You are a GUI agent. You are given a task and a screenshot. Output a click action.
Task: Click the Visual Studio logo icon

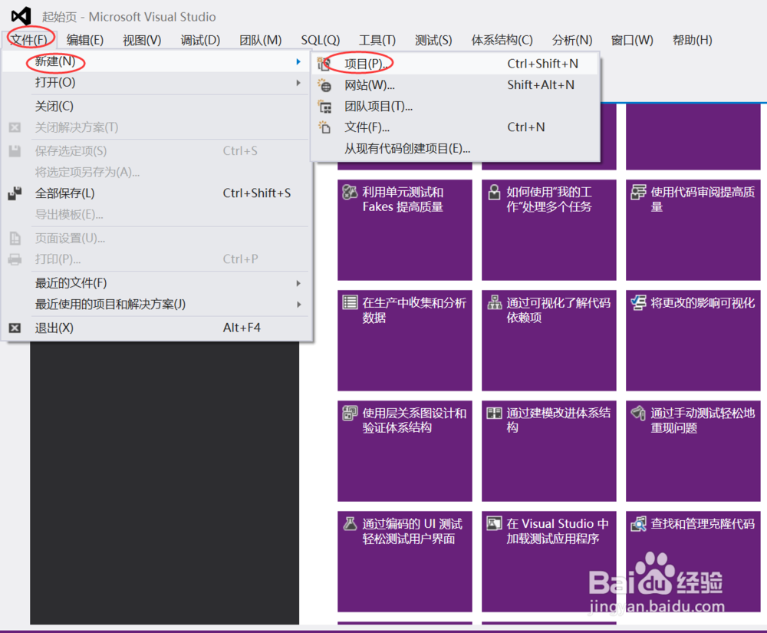21,17
